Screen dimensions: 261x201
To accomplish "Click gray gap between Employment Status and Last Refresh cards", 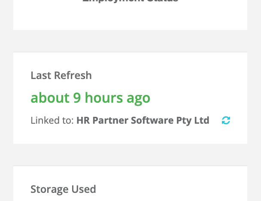I will [x=130, y=41].
